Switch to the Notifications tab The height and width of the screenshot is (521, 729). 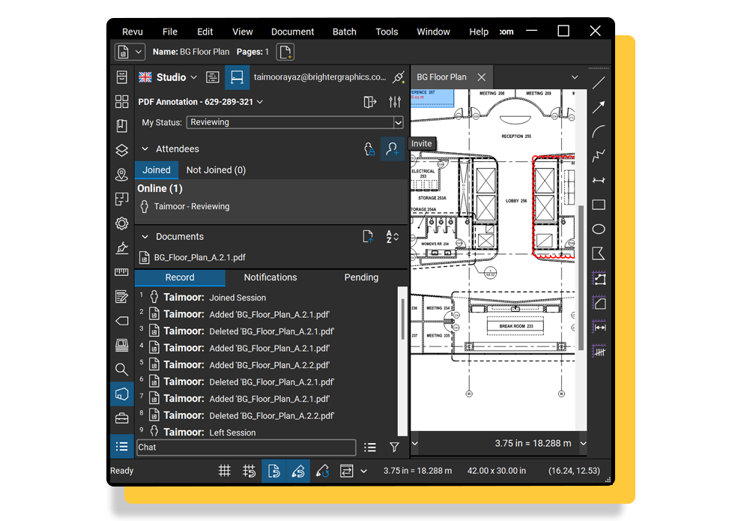[270, 277]
